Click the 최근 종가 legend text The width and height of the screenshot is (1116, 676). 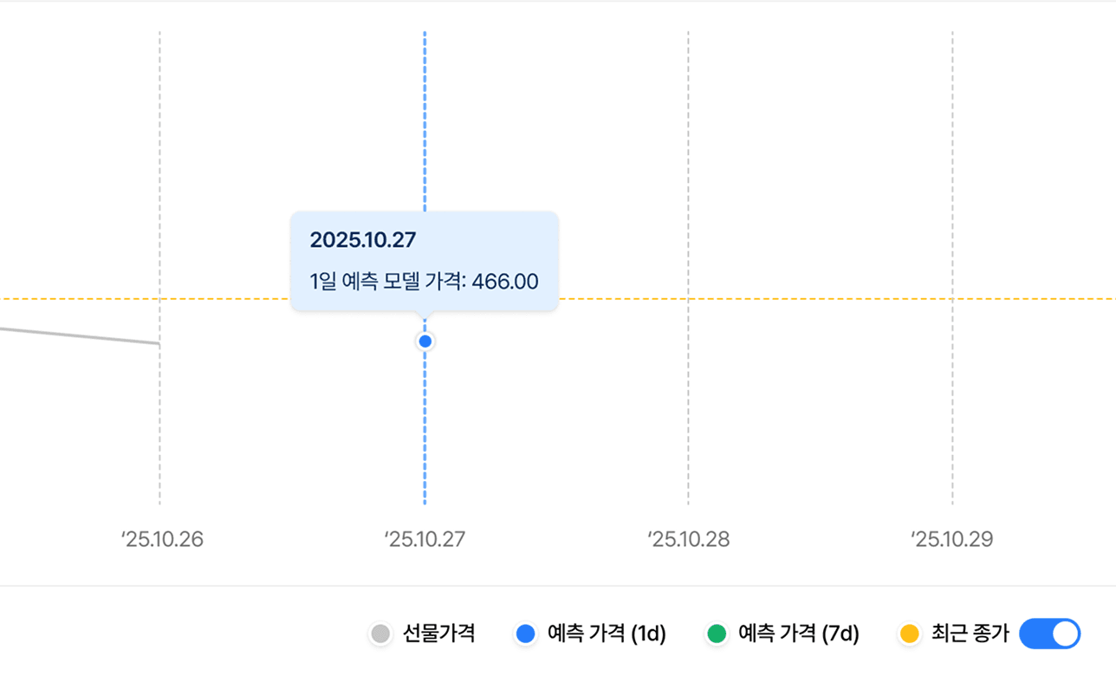click(970, 634)
